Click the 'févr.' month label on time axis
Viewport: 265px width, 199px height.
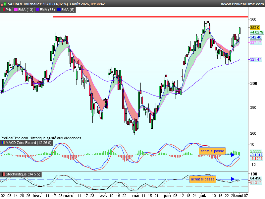37,196
